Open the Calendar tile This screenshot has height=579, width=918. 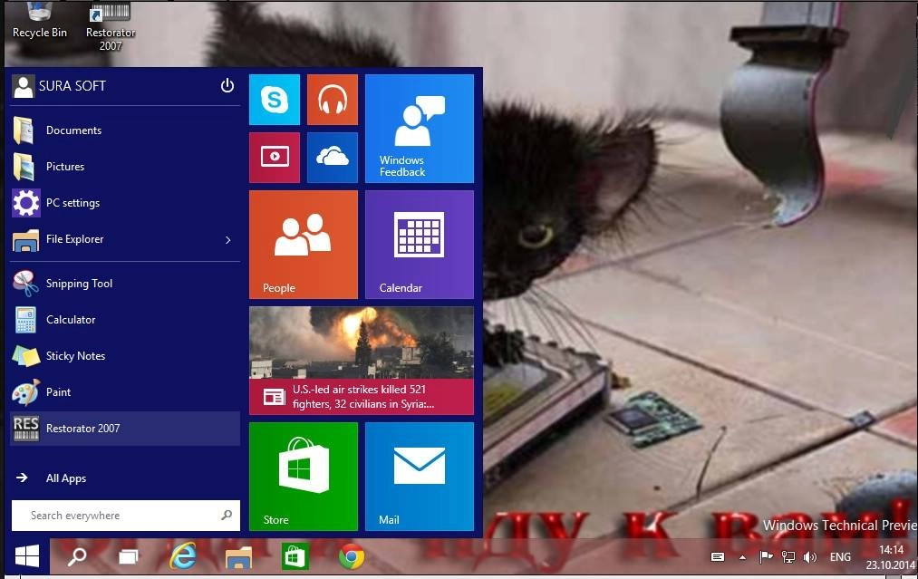(x=420, y=245)
